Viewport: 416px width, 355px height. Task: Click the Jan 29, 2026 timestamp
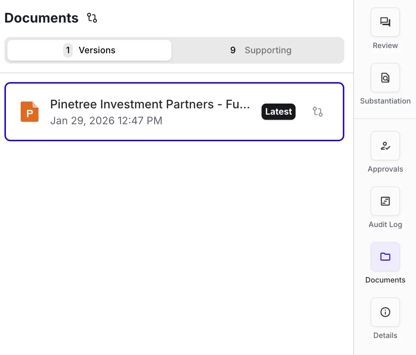[x=106, y=121]
